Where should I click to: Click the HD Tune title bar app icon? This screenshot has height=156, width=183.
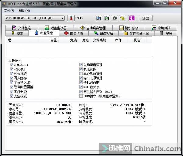(x=4, y=4)
